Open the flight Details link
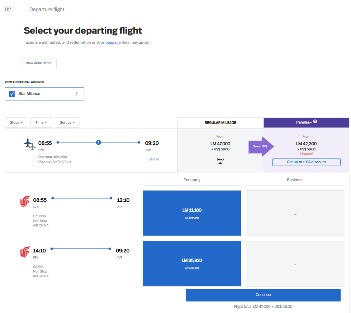The width and height of the screenshot is (351, 313). click(153, 159)
